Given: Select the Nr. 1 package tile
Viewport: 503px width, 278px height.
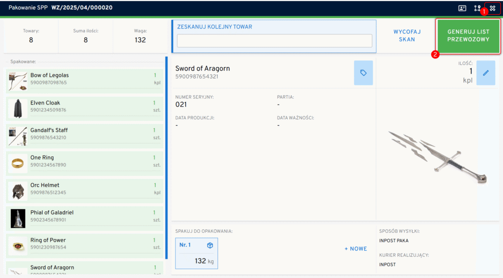Looking at the screenshot, I should tap(196, 253).
